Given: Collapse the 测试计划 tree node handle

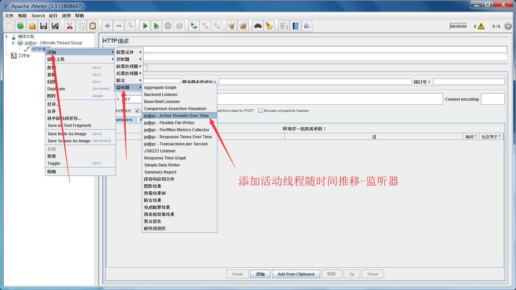Looking at the screenshot, I should (6, 36).
